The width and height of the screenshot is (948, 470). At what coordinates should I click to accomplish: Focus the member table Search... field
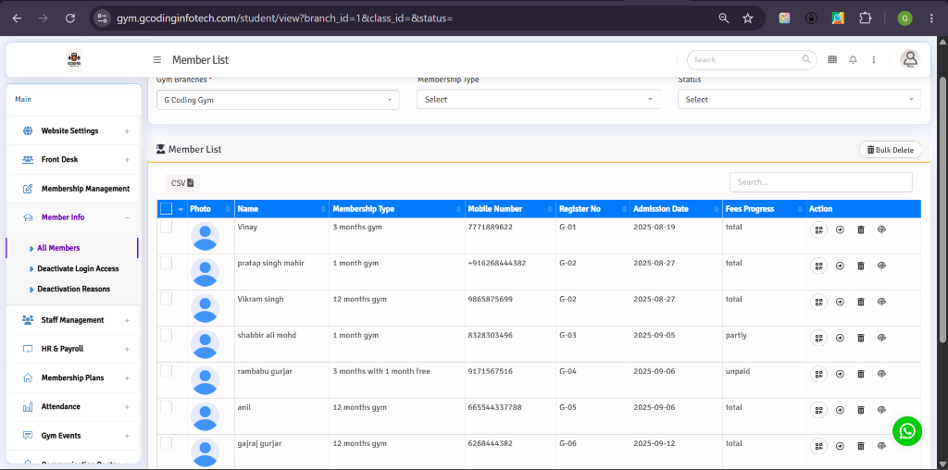click(x=821, y=182)
